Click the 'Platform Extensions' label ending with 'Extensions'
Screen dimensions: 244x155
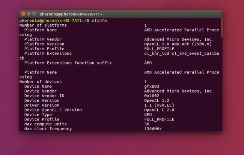click(48, 54)
